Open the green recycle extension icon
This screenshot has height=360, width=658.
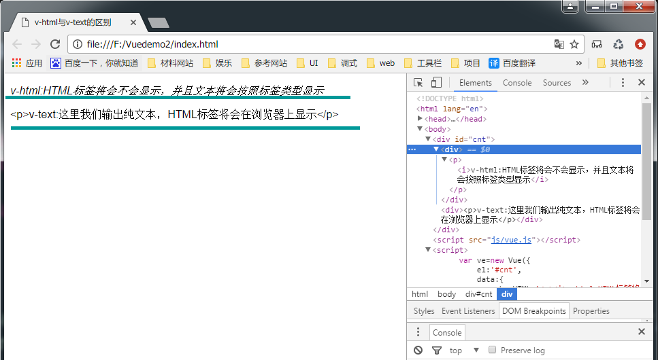[618, 44]
